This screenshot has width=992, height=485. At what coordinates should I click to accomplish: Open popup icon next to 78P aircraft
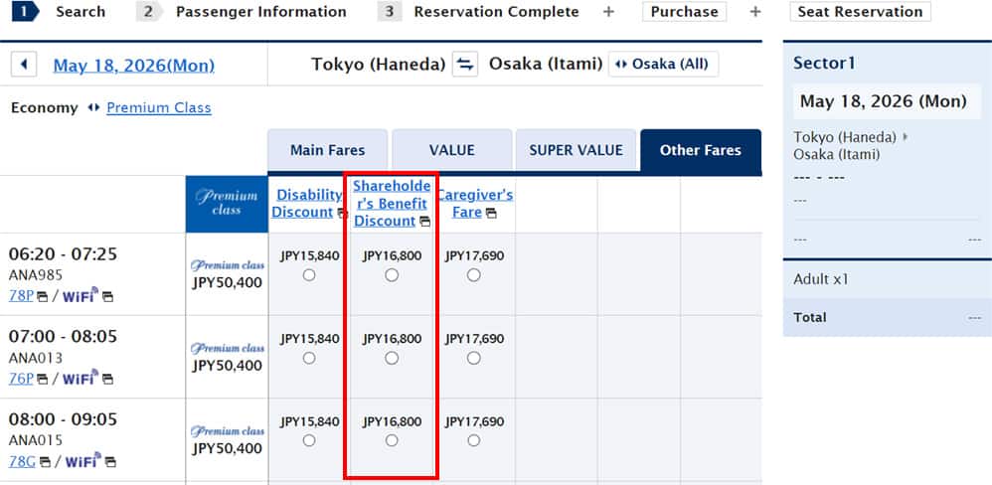click(x=42, y=297)
